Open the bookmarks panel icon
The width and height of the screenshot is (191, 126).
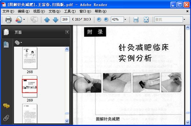coord(6,44)
